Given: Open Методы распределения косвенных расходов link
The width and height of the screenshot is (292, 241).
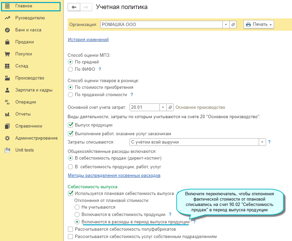Looking at the screenshot, I should [114, 176].
